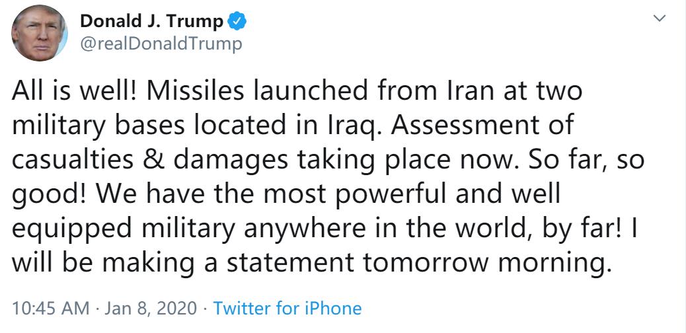Open the Donald J. Trump display name
The width and height of the screenshot is (686, 333).
point(151,21)
